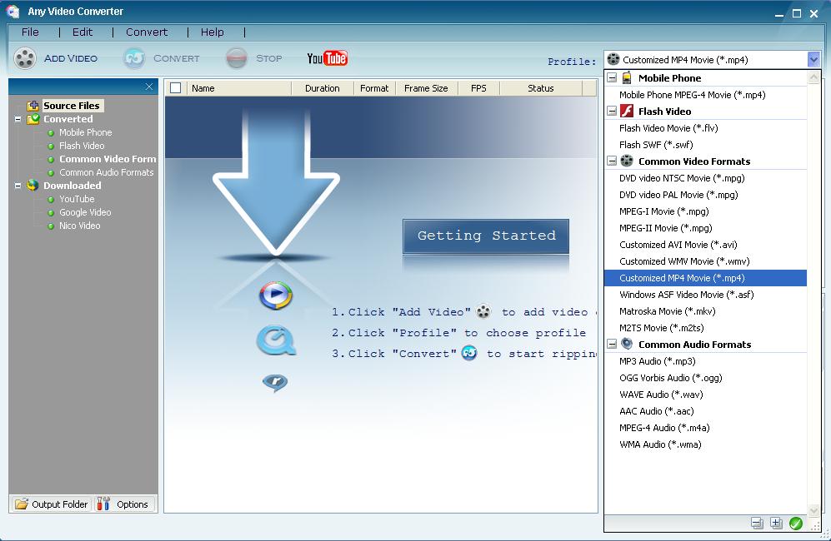Toggle the select-all checkbox in file list header

pyautogui.click(x=175, y=88)
